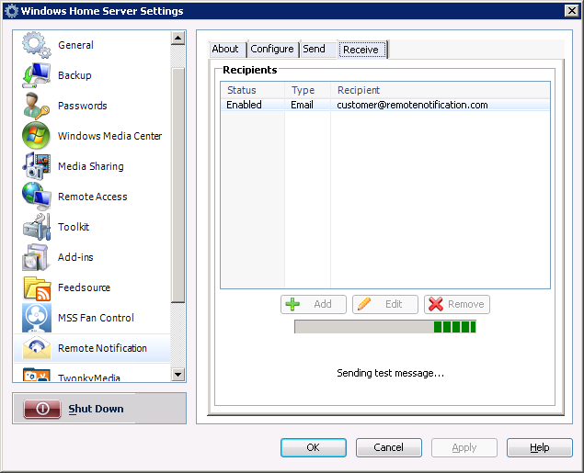Select the Backup sidebar label
This screenshot has height=473, width=584.
[74, 75]
